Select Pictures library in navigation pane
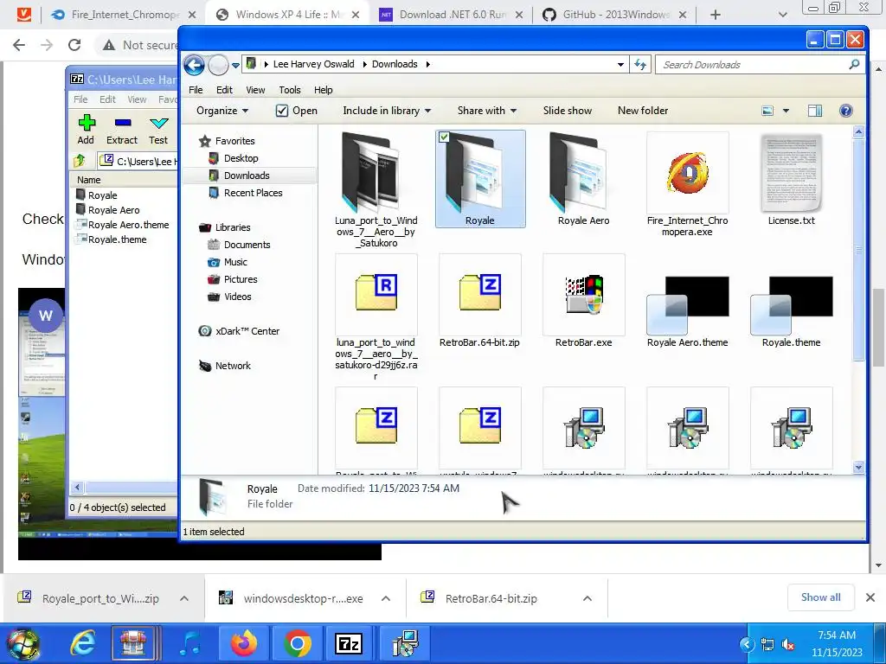The height and width of the screenshot is (664, 886). (241, 279)
